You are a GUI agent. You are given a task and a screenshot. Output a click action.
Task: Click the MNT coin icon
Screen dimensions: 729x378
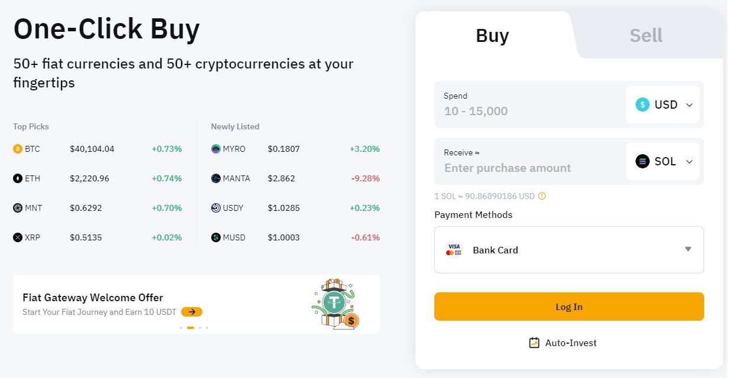point(18,208)
